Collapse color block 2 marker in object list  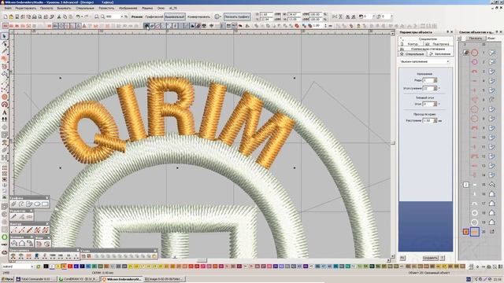tap(466, 185)
